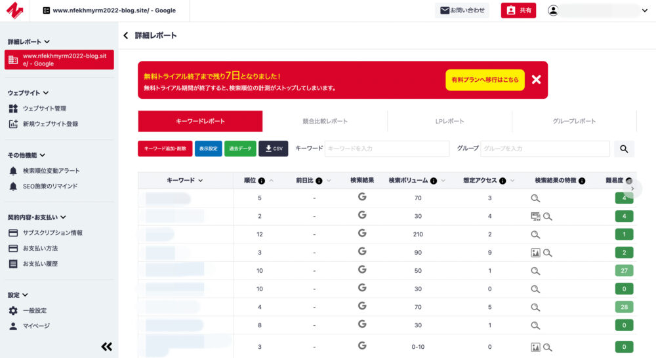Go back with the arrow beside 詳細レポート
This screenshot has height=358, width=656.
click(125, 35)
